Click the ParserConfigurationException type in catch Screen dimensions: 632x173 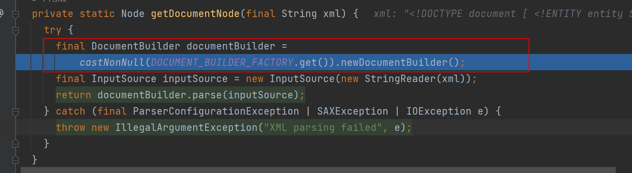click(216, 111)
